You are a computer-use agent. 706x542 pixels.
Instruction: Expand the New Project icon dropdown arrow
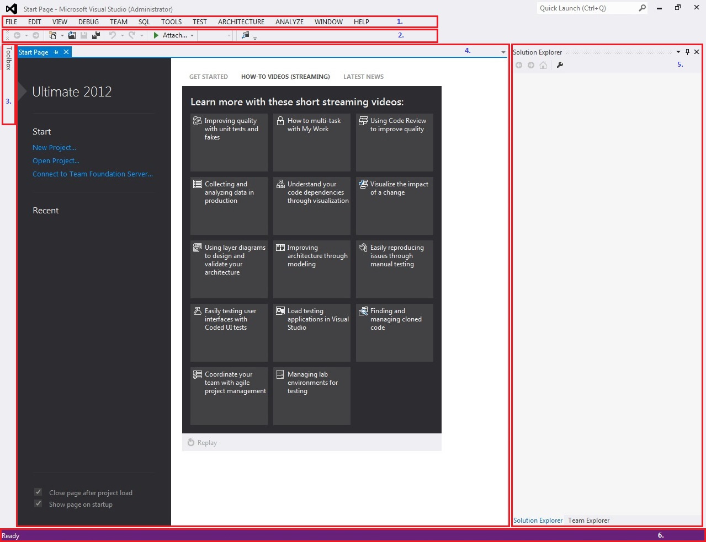click(62, 36)
